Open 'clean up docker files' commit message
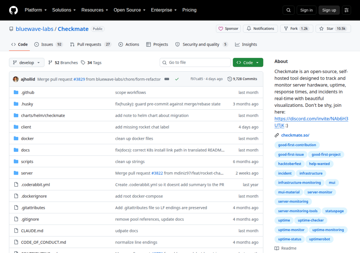The image size is (360, 253). [134, 138]
